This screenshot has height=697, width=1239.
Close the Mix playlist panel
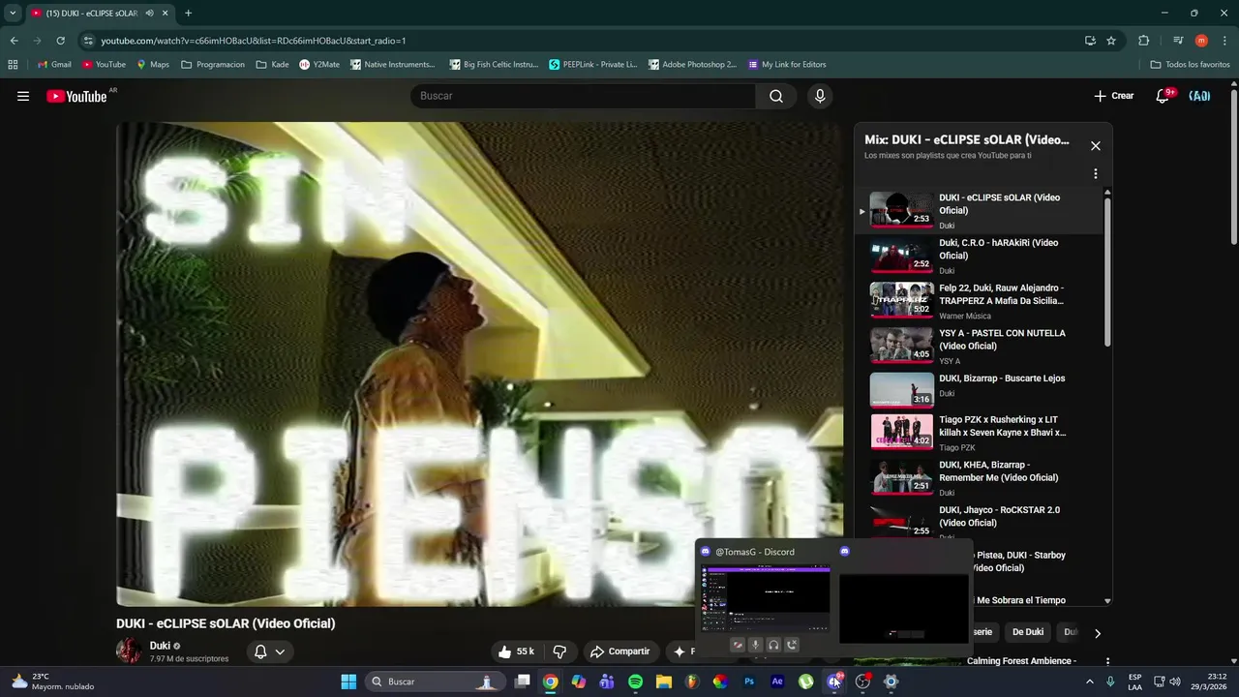[x=1096, y=145]
